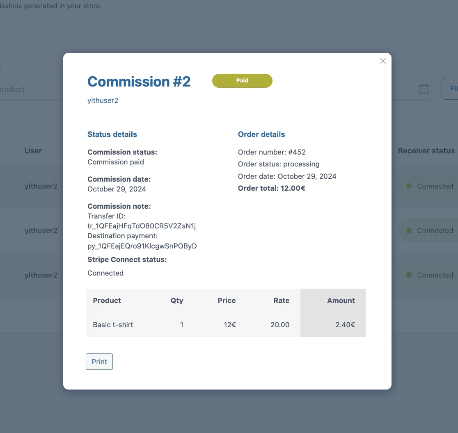Click the green dot in first Connected row
This screenshot has height=433, width=458.
(409, 186)
